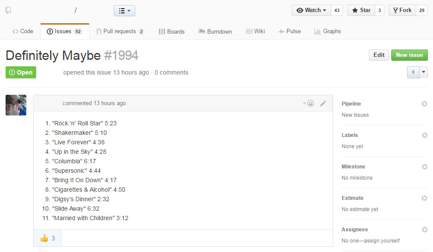Open Labels settings gear

click(424, 135)
